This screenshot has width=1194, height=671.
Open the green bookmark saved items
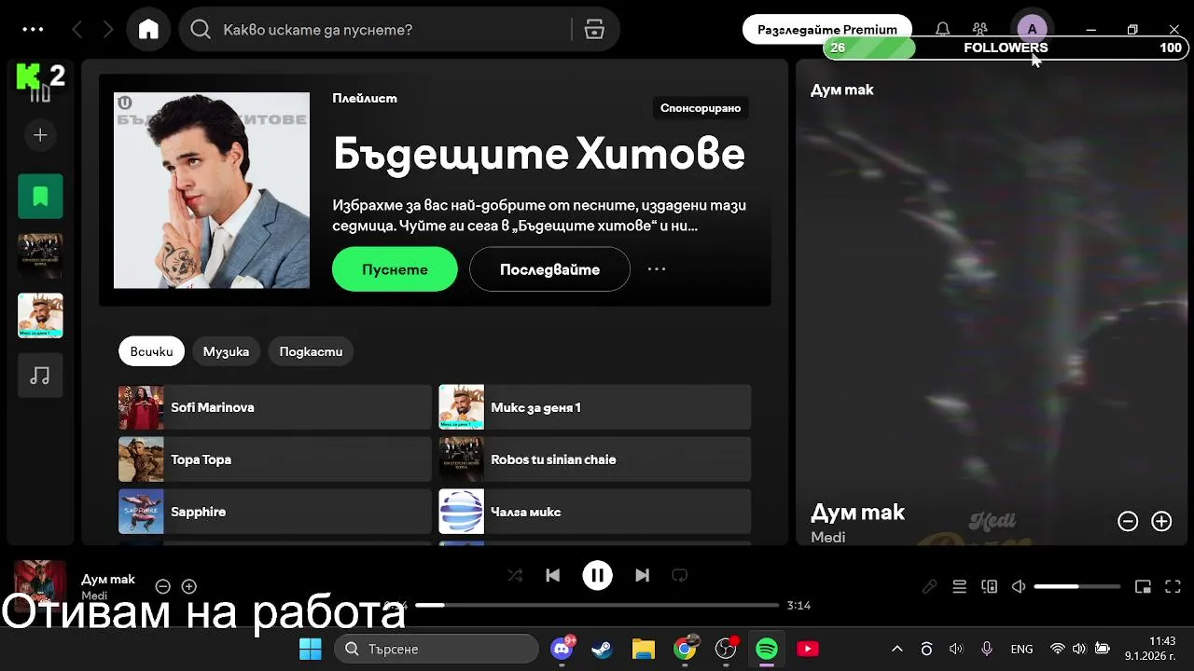(x=40, y=197)
